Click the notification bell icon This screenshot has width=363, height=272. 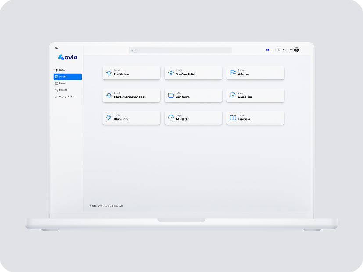280,50
